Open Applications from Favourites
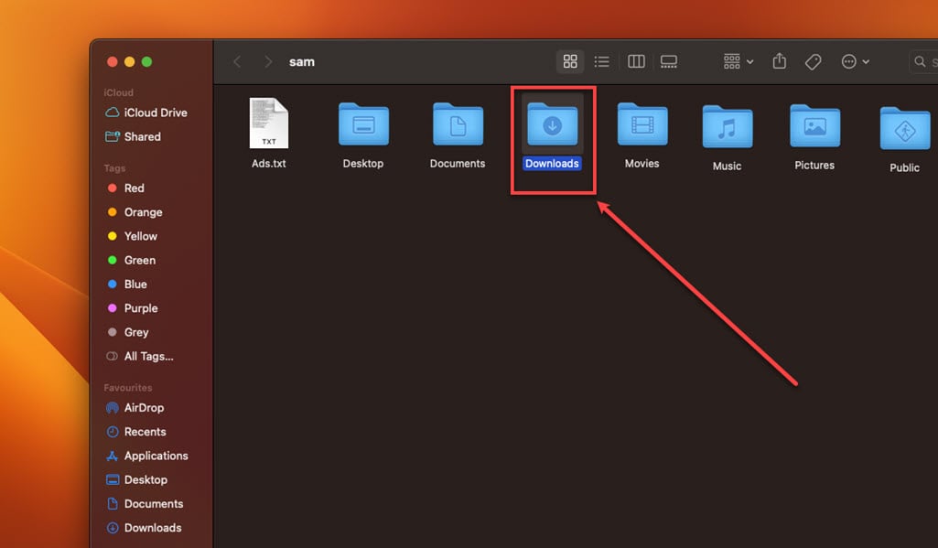 [x=146, y=456]
